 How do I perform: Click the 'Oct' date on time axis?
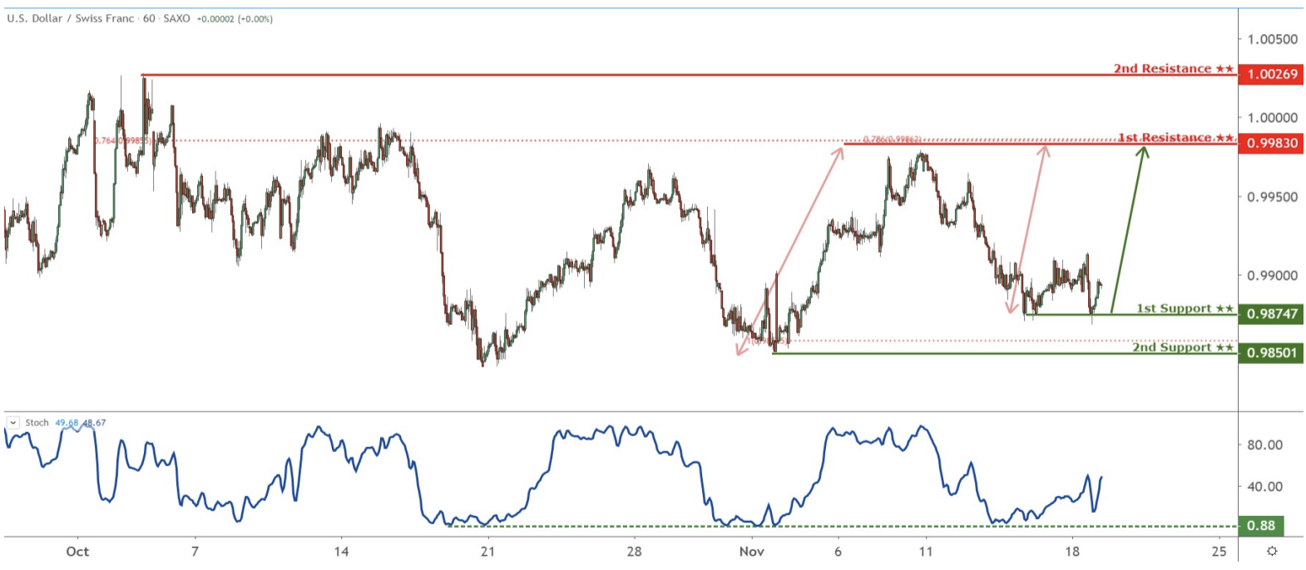[x=77, y=551]
